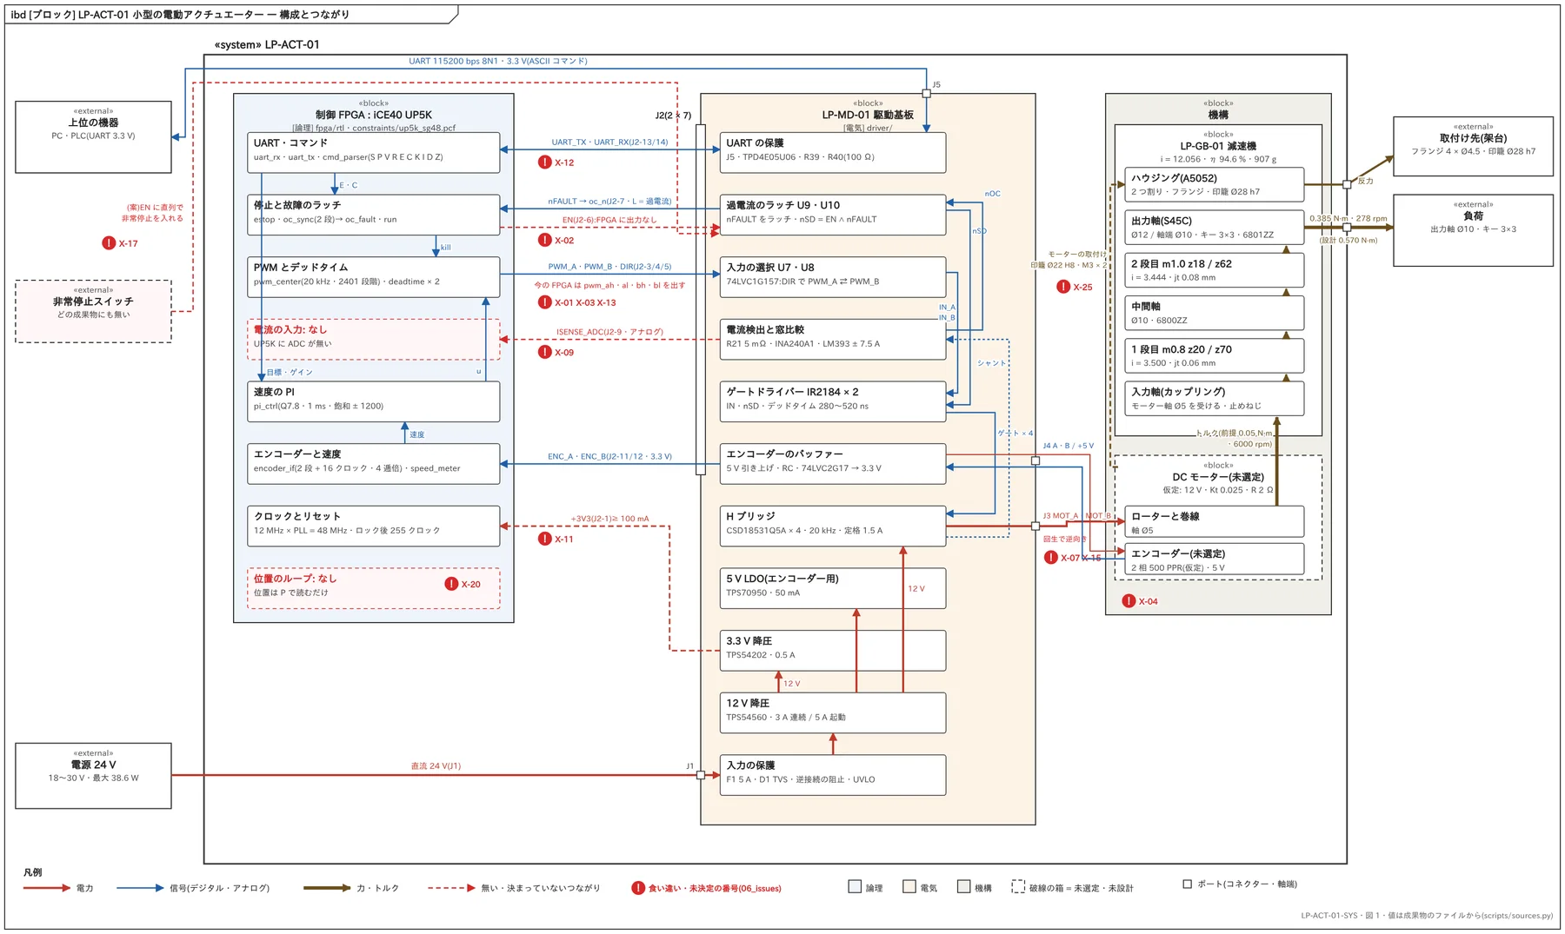Click the UART・コマンド block

click(374, 152)
